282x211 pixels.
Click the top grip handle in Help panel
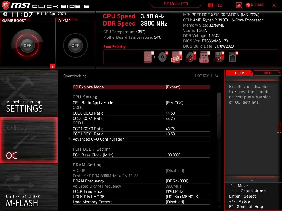(252, 78)
